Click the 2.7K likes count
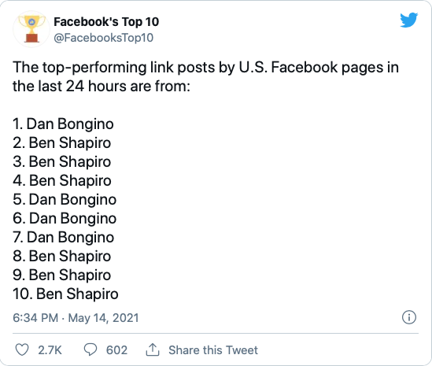The height and width of the screenshot is (366, 432). [x=50, y=350]
